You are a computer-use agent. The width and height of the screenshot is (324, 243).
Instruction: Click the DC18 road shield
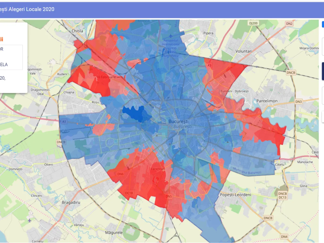(x=129, y=193)
